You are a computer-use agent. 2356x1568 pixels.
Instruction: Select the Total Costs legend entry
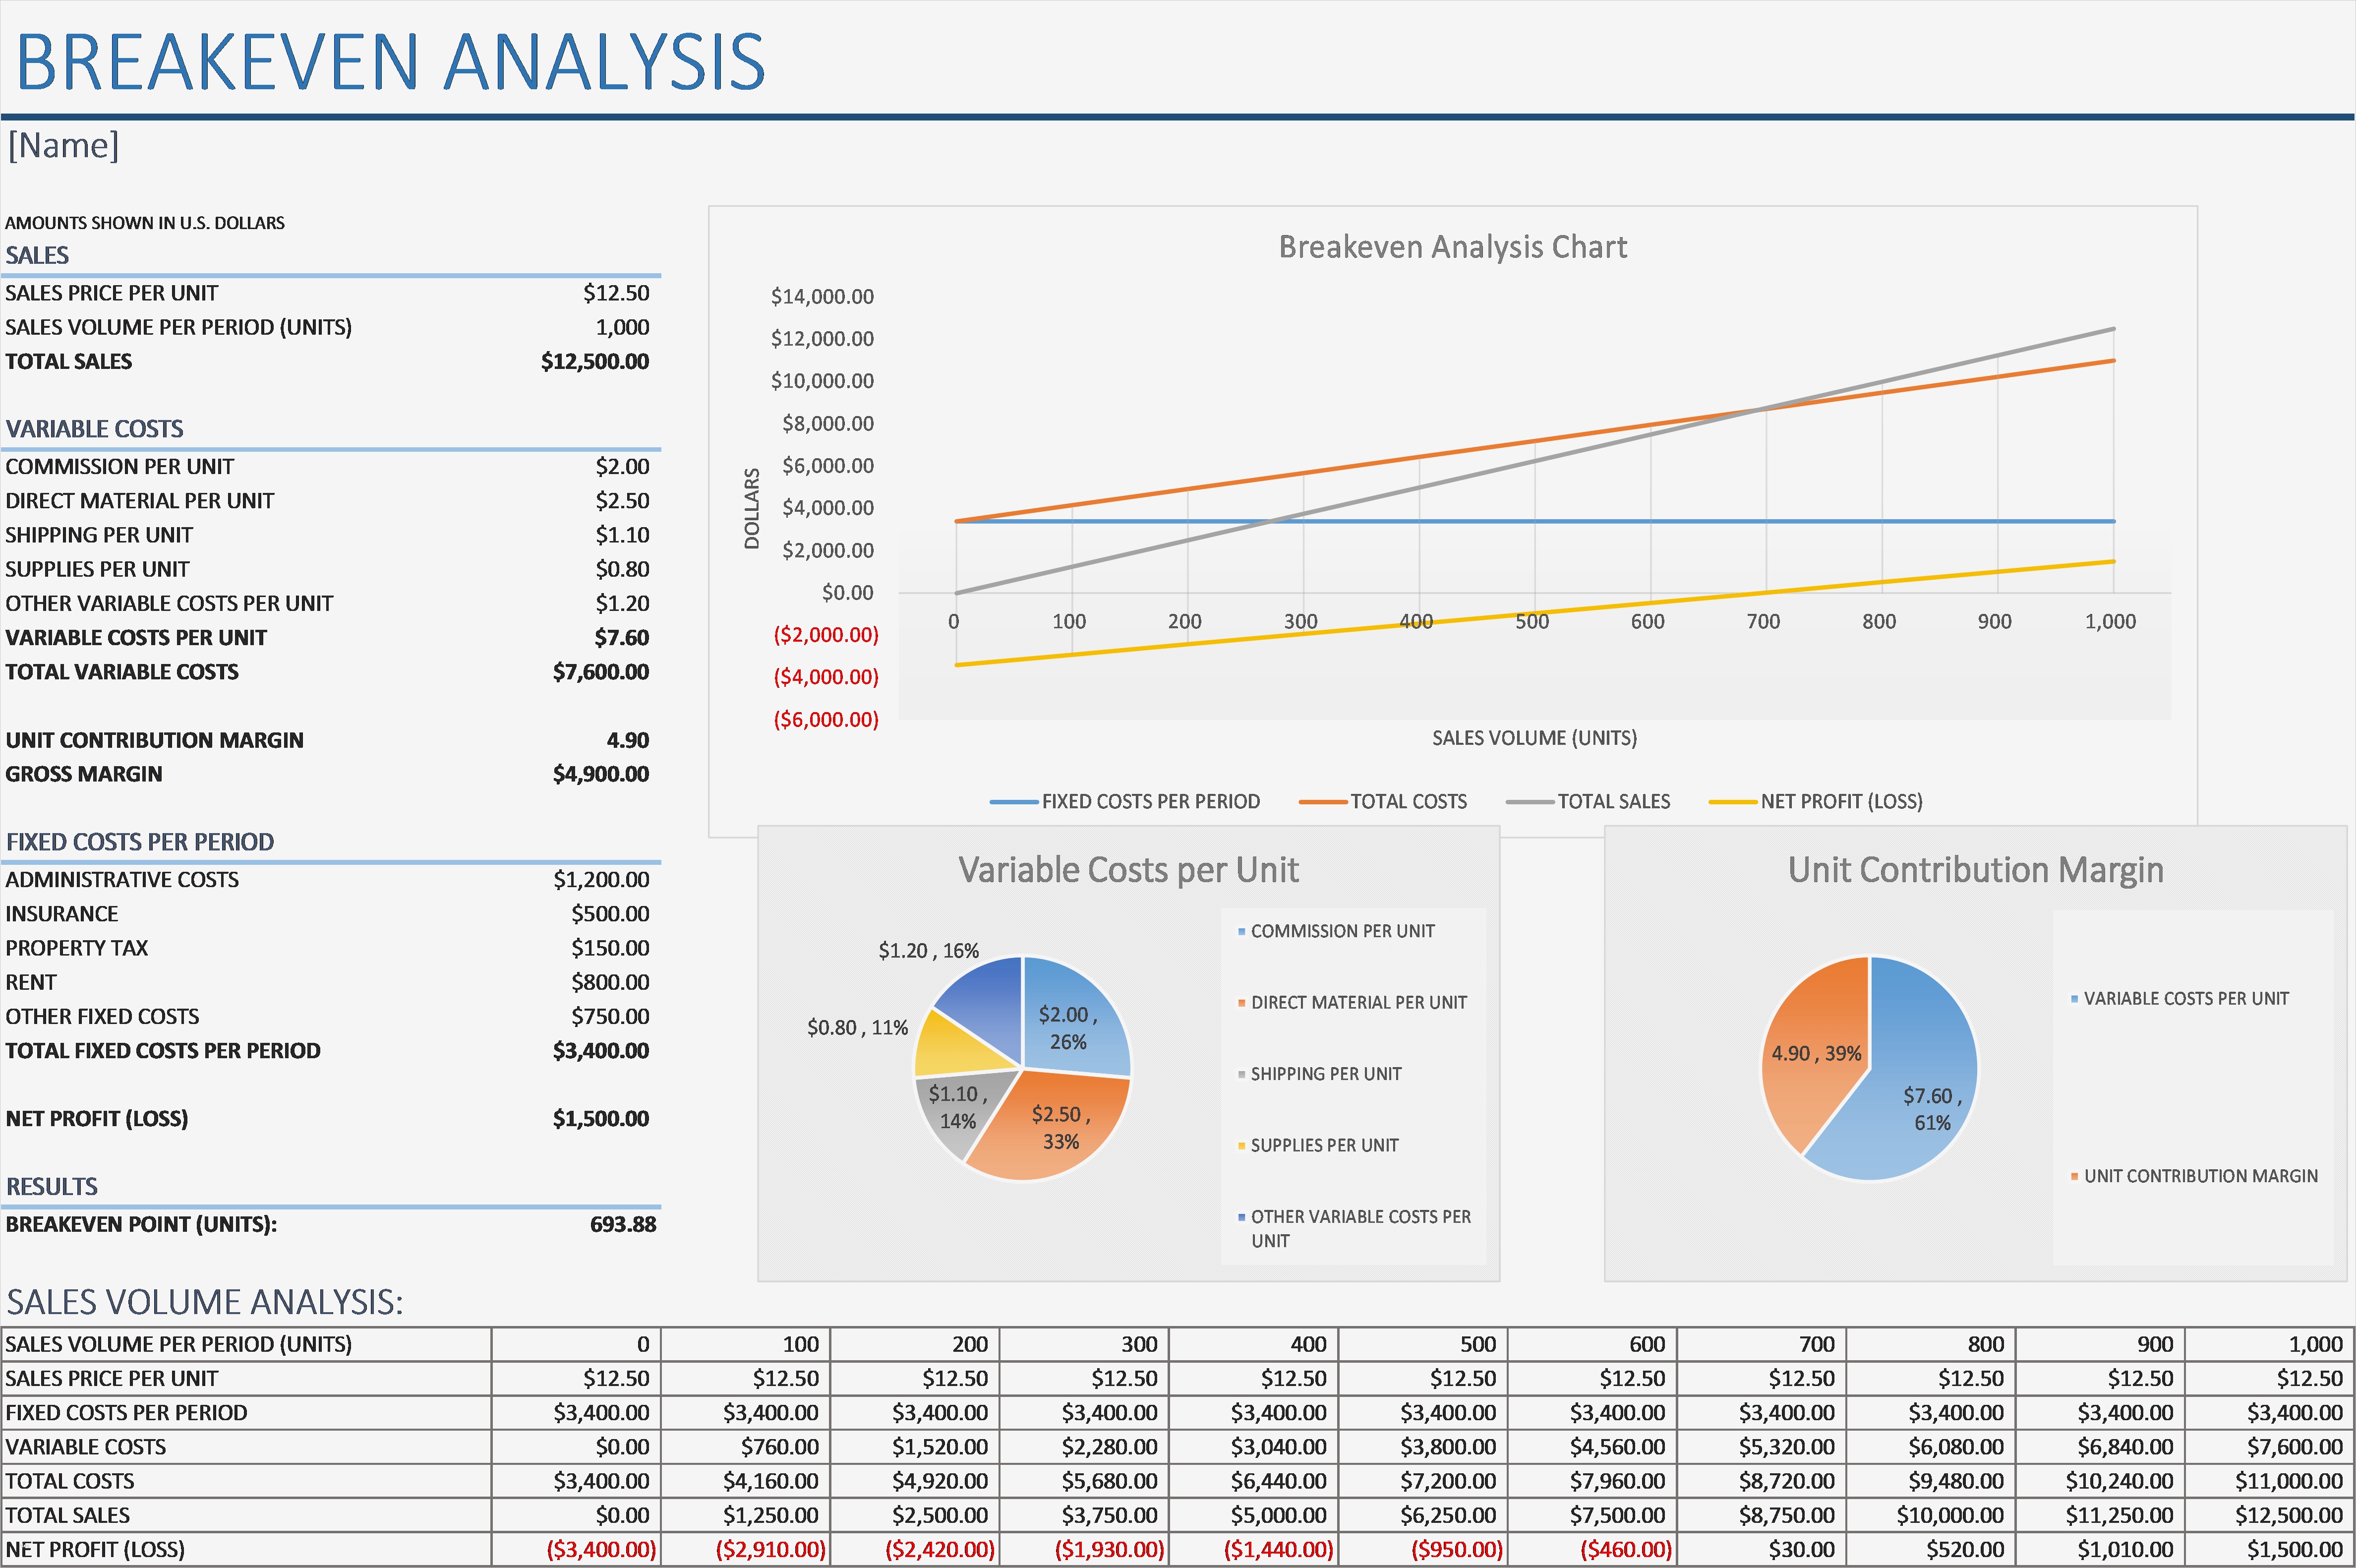1408,801
